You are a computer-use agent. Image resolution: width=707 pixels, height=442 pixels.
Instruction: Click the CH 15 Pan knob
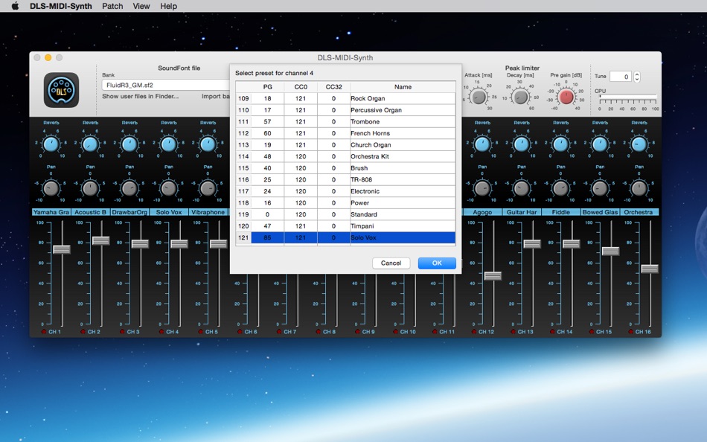[x=600, y=188]
